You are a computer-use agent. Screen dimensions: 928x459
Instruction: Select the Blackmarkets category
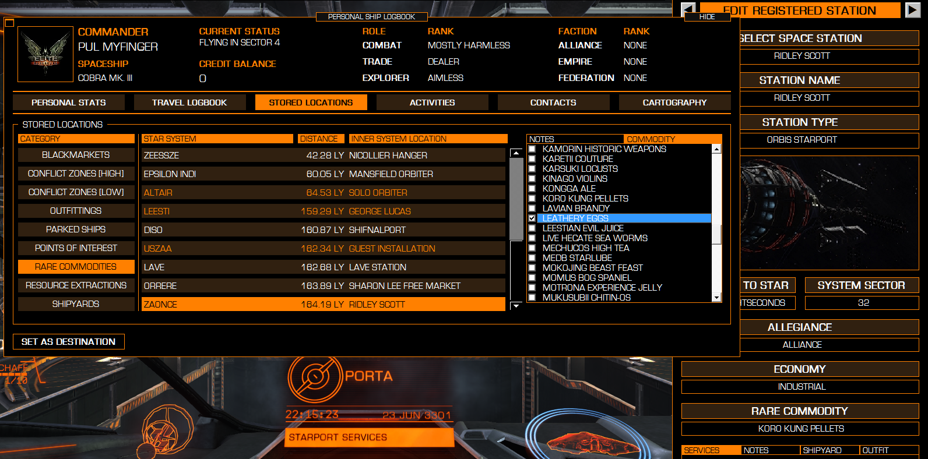pos(76,155)
